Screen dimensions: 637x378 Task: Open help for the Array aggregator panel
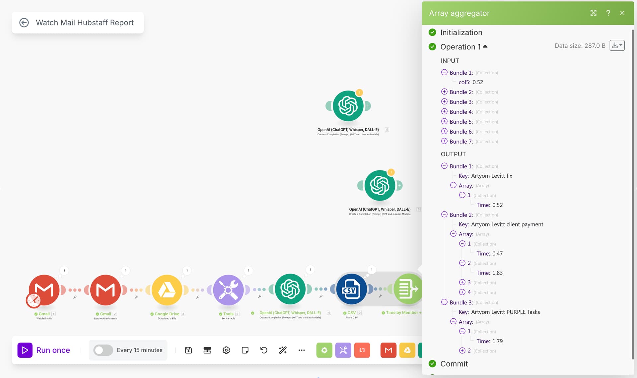(608, 13)
